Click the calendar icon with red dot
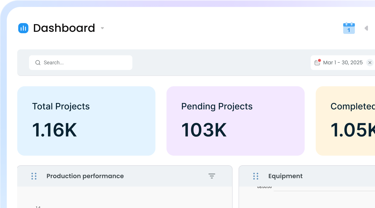 [x=317, y=62]
